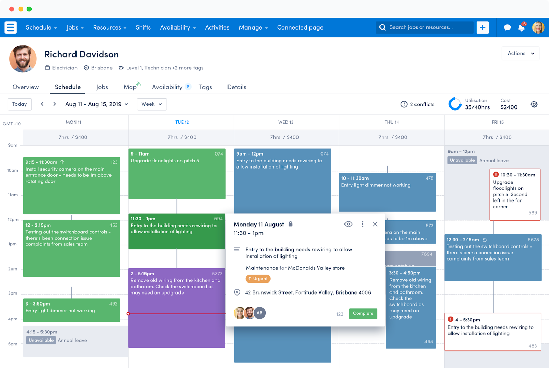Open the Wednesday 9am - 12pm rewiring job

click(x=282, y=181)
